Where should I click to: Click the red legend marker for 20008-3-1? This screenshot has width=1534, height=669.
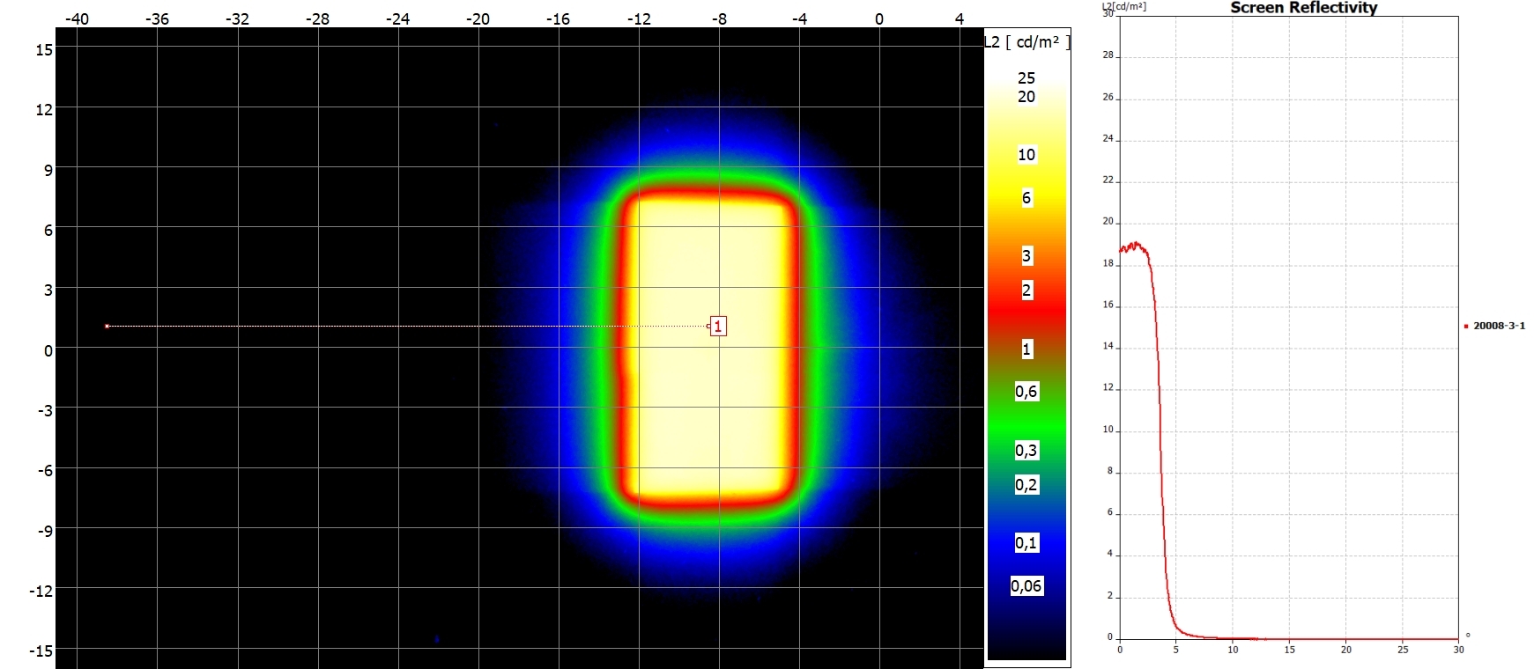click(x=1466, y=327)
